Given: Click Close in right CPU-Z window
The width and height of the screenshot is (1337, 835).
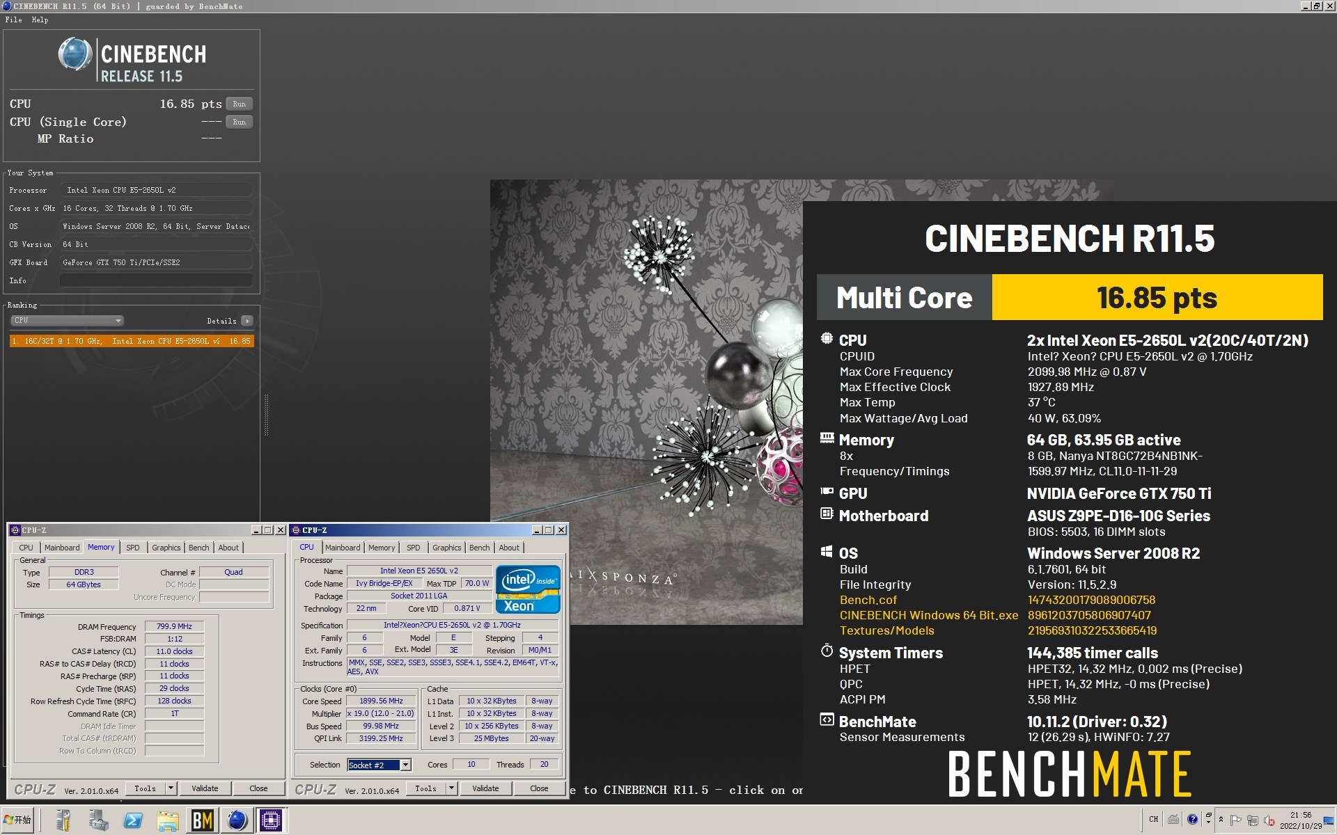Looking at the screenshot, I should 539,788.
